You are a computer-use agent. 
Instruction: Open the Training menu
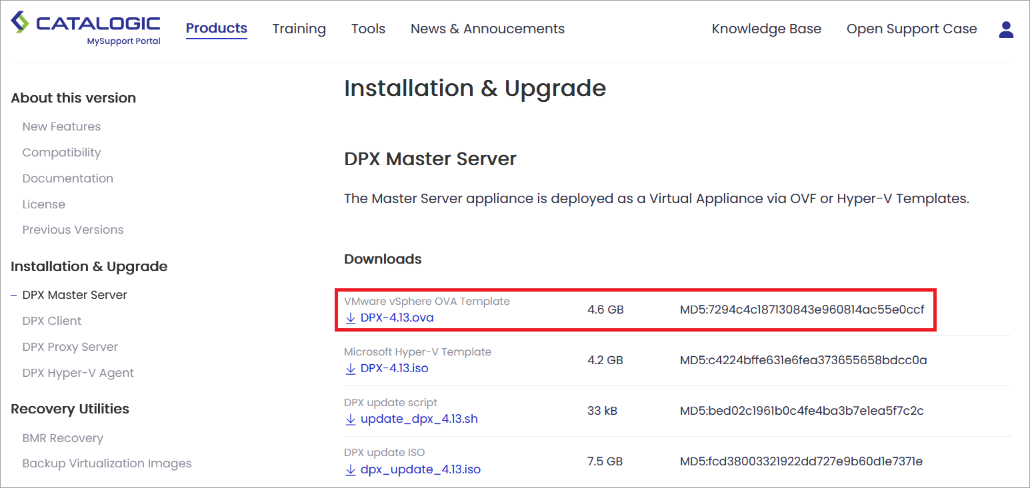tap(299, 29)
